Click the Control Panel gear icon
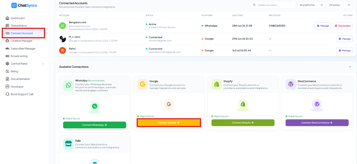The height and width of the screenshot is (164, 357). (x=7, y=64)
